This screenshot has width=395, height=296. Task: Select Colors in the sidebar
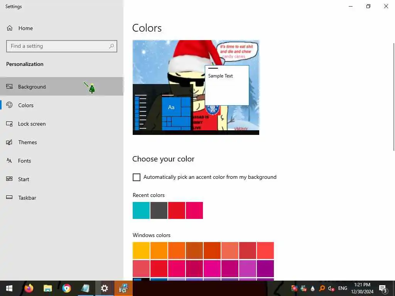point(62,105)
